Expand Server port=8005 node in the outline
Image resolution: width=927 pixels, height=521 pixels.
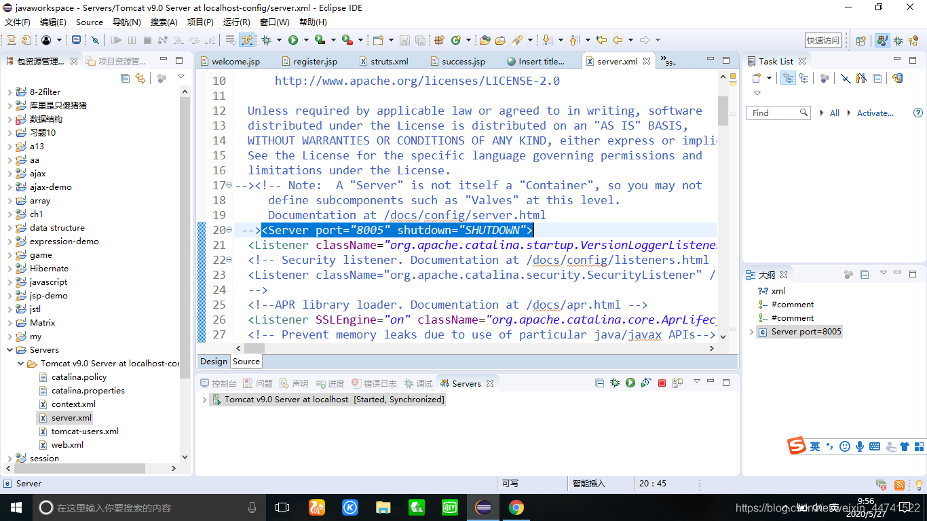(x=751, y=332)
